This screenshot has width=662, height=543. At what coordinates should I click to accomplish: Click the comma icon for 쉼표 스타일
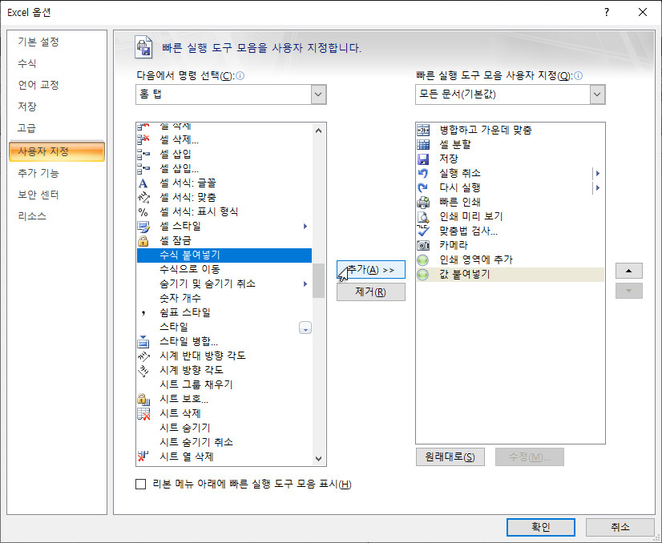coord(143,312)
